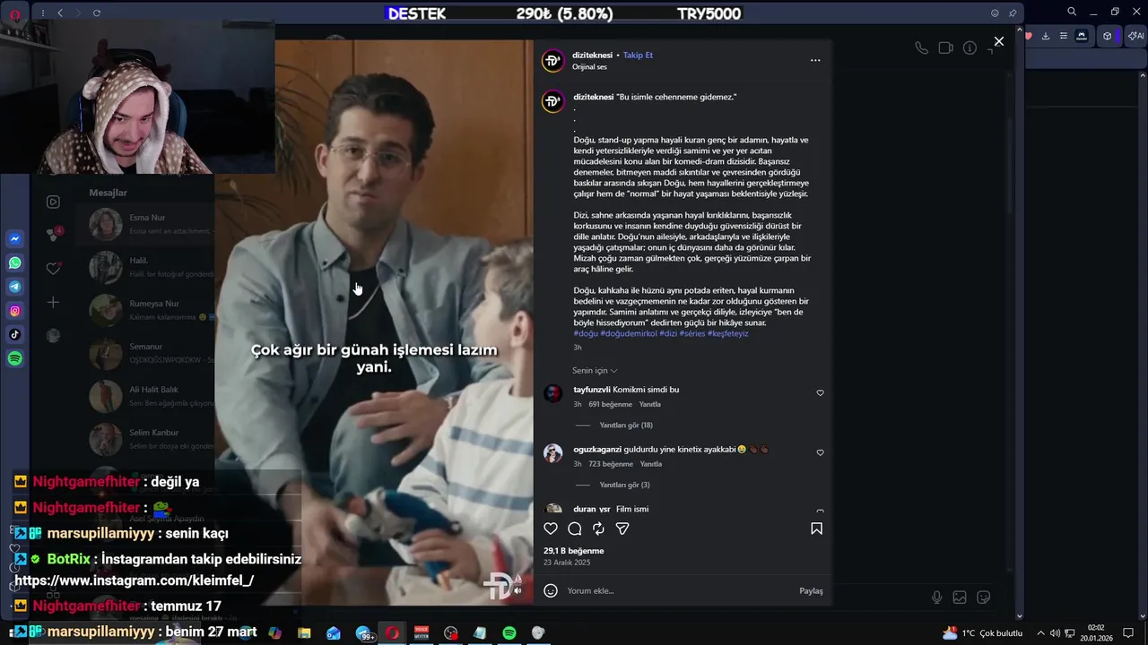
Task: Open the 'Selim Kanbur' conversation
Action: (x=145, y=439)
